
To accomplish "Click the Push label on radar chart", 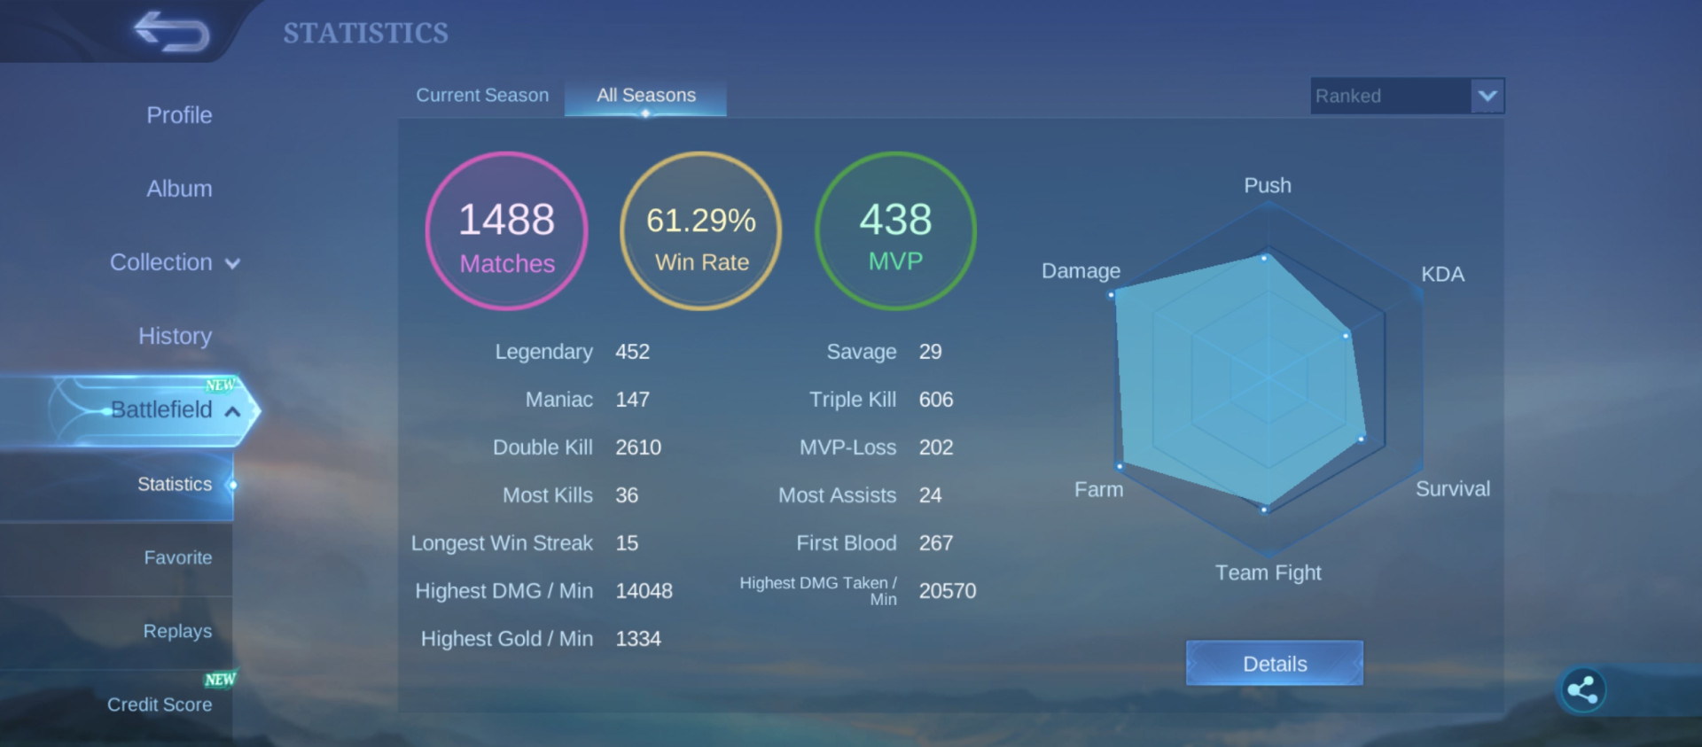I will click(x=1268, y=185).
